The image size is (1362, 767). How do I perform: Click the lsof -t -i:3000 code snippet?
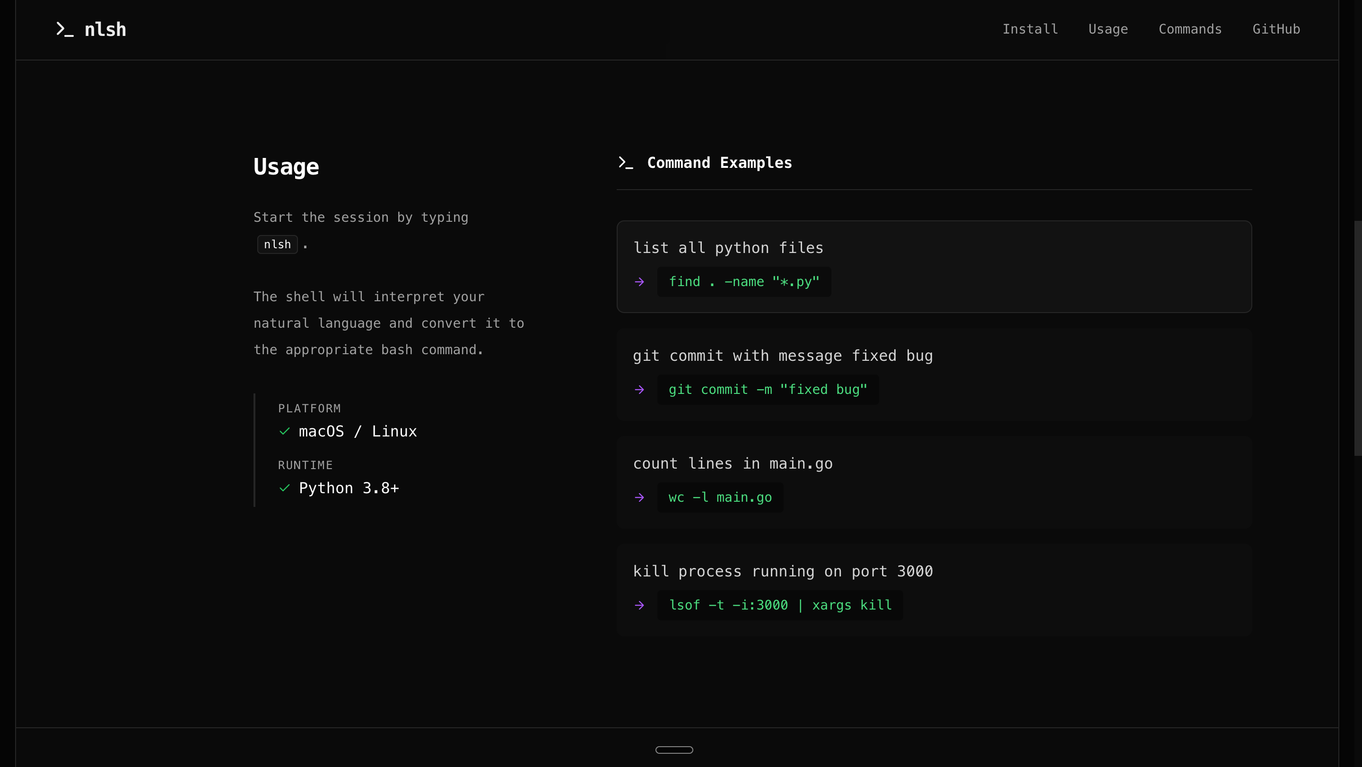pos(780,605)
